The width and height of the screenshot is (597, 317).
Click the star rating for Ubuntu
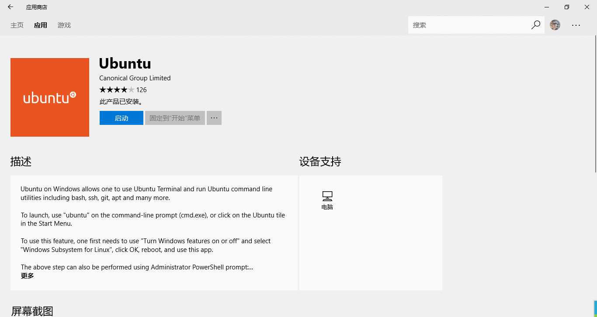[x=117, y=90]
